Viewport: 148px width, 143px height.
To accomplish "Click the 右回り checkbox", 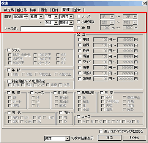I will (57, 97).
